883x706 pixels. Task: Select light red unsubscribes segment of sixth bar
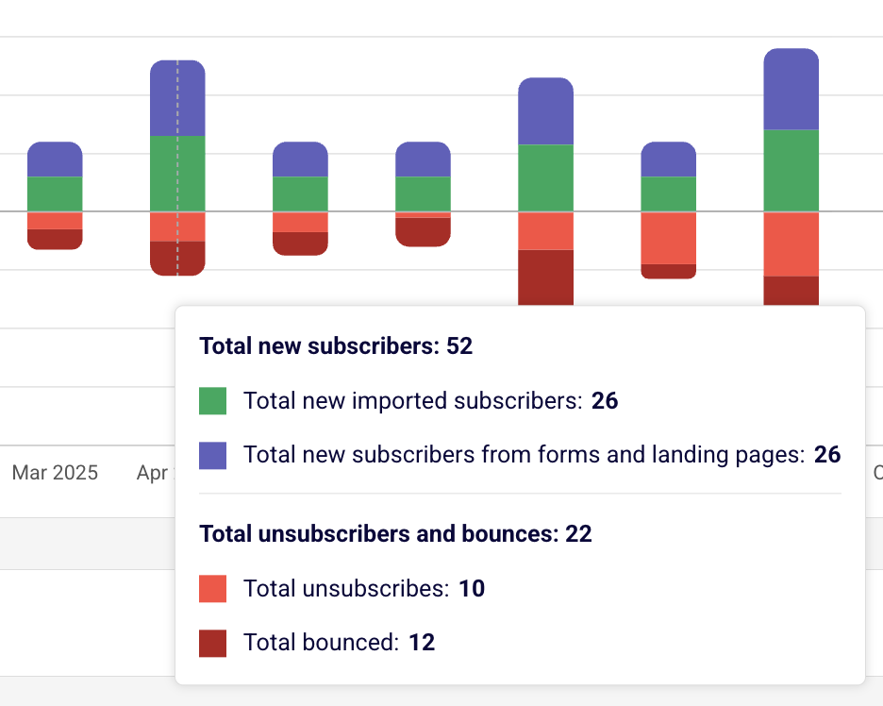pyautogui.click(x=669, y=238)
